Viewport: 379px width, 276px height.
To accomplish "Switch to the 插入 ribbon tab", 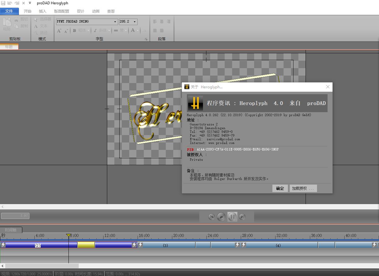I will [x=42, y=11].
